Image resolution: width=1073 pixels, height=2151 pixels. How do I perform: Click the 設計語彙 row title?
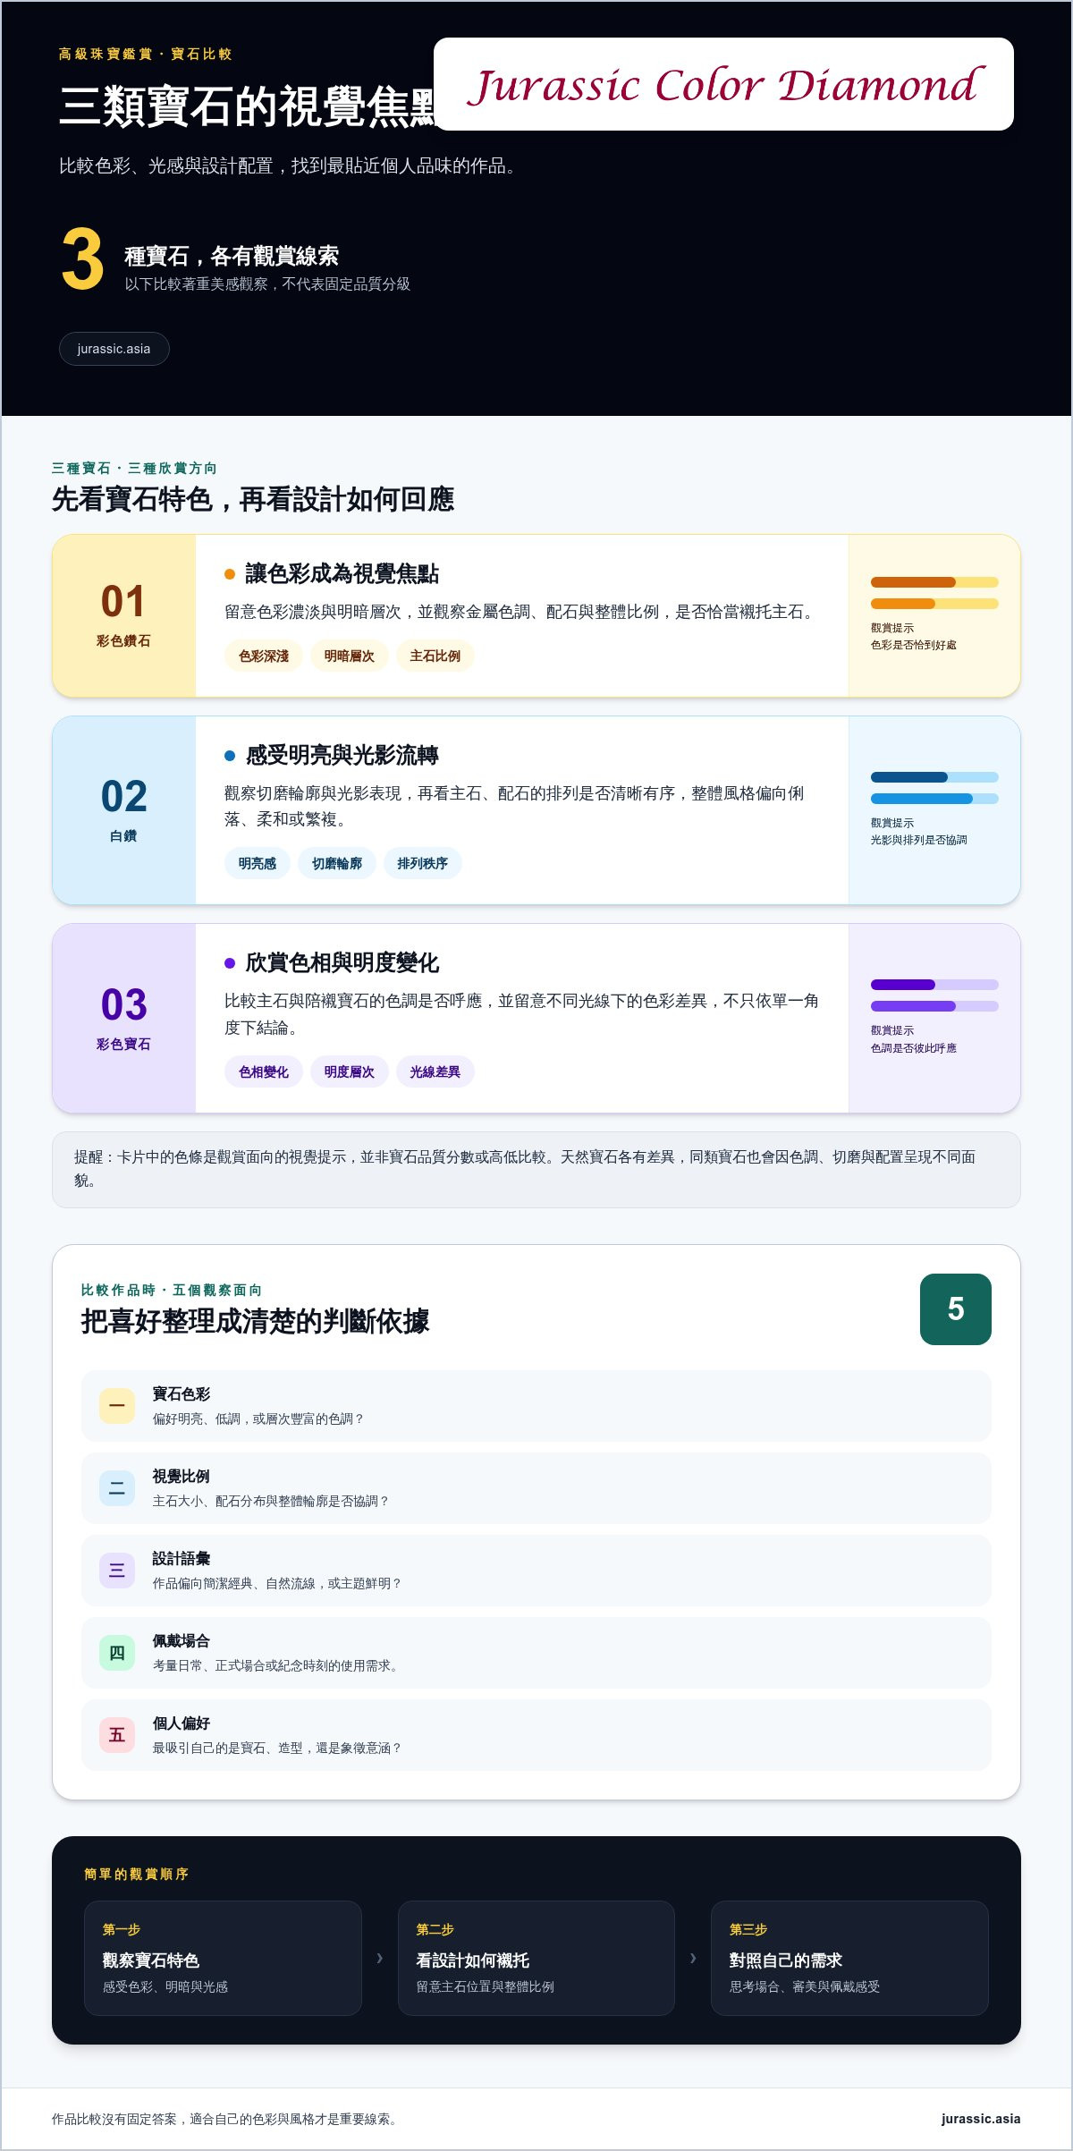tap(182, 1558)
